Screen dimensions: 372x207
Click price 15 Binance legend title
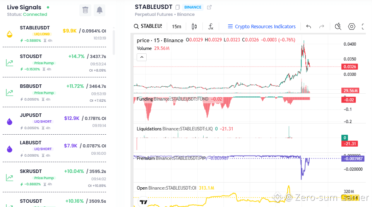click(160, 40)
